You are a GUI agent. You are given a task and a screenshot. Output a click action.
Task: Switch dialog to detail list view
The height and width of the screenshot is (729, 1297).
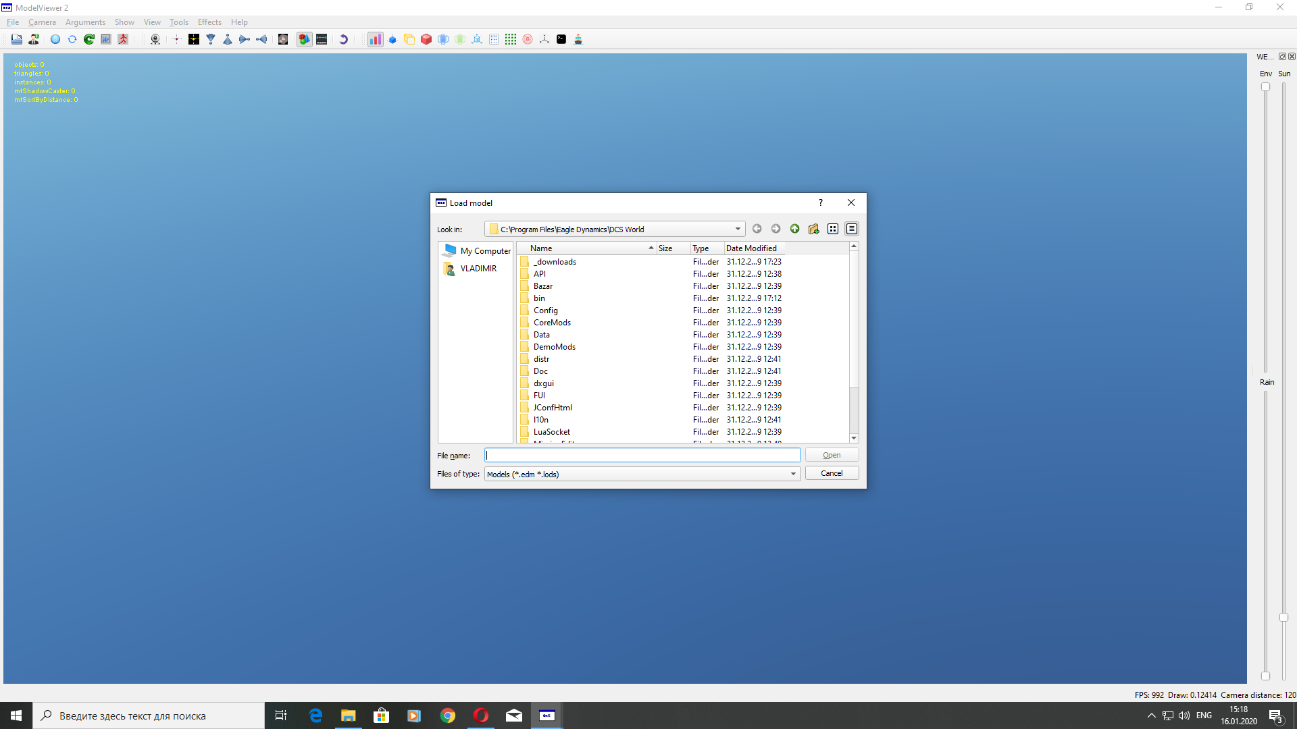point(852,229)
